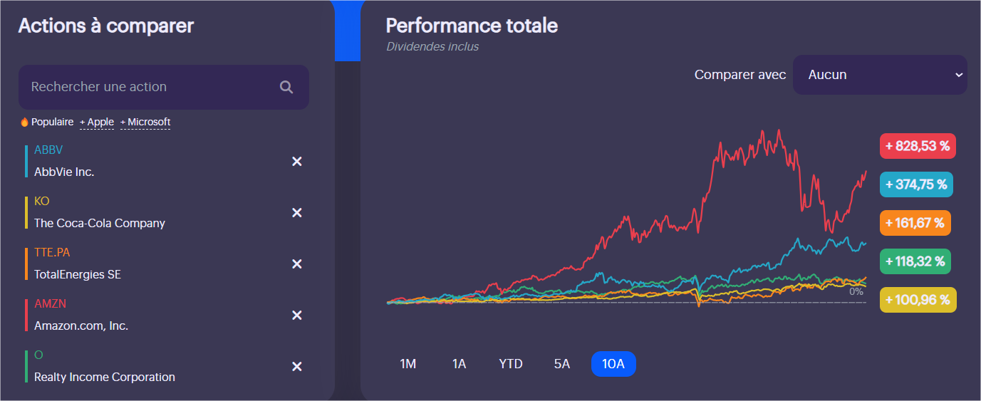Viewport: 981px width, 401px height.
Task: Click the red +828,53 % badge
Action: point(918,147)
